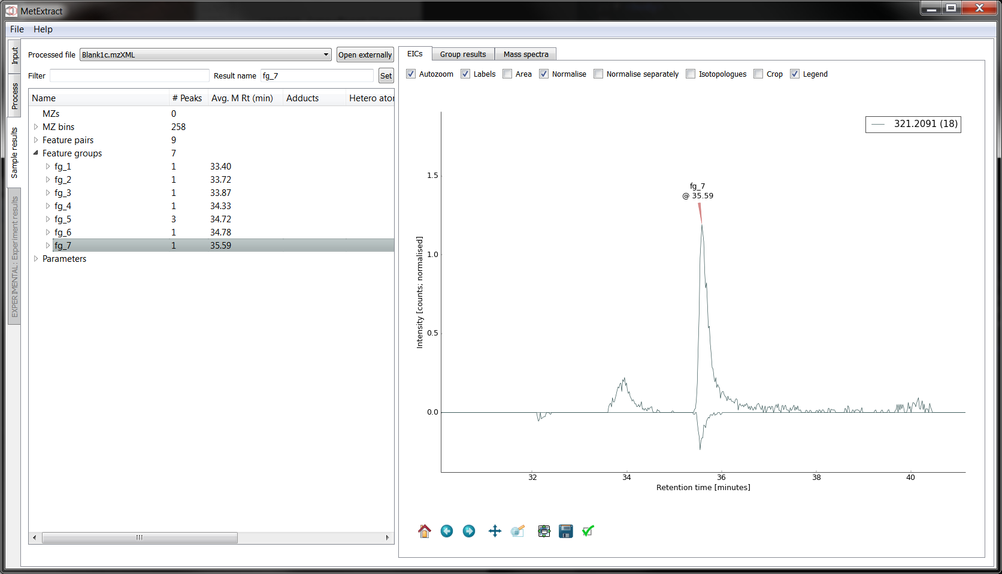Switch to the Input side tab
The image size is (1002, 574).
click(14, 56)
